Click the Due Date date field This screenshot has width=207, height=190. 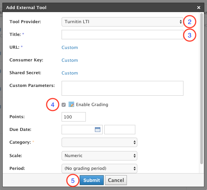[78, 130]
